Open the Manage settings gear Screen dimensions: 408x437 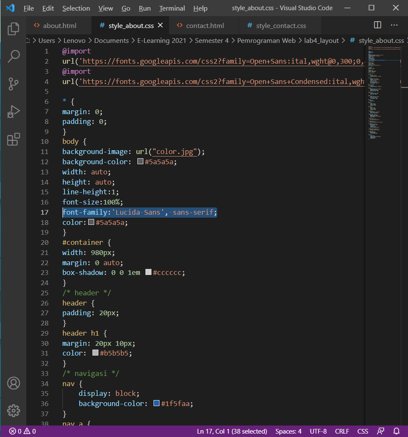(13, 411)
